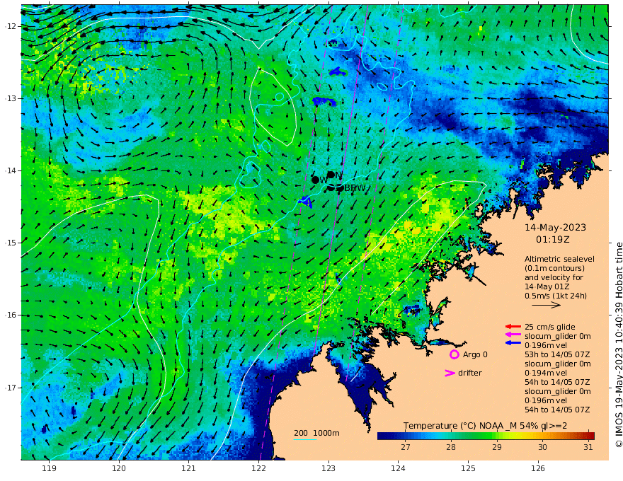Click the black 0.5m/s reference velocity arrow
This screenshot has width=623, height=481.
(547, 305)
